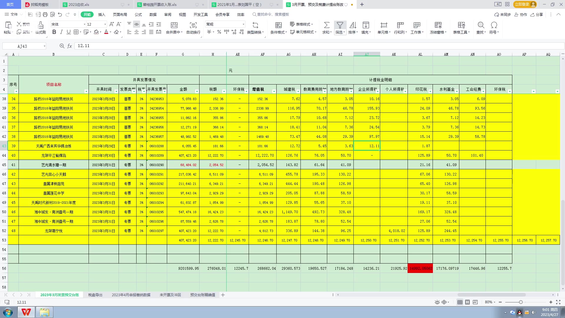Click the 未同步 sync status button
565x318 pixels.
click(x=503, y=14)
